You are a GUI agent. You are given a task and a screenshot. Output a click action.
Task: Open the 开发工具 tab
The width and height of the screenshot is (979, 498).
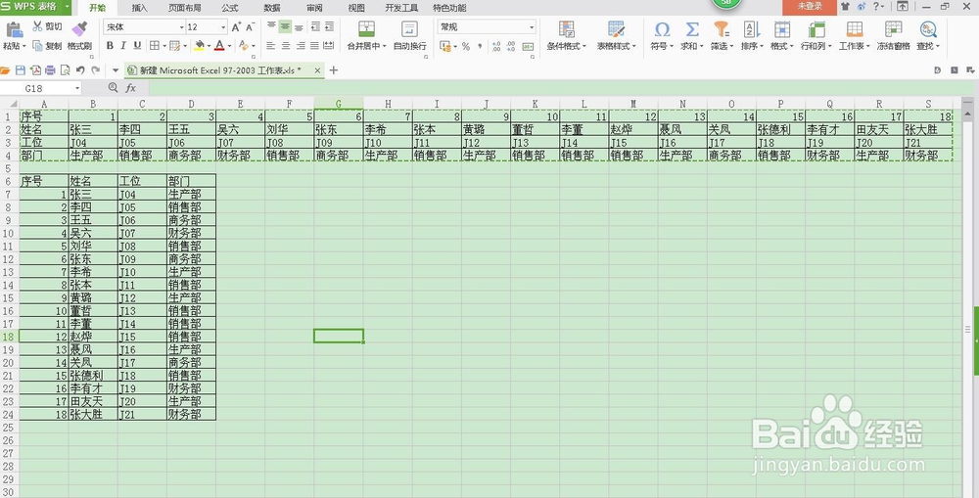click(401, 8)
